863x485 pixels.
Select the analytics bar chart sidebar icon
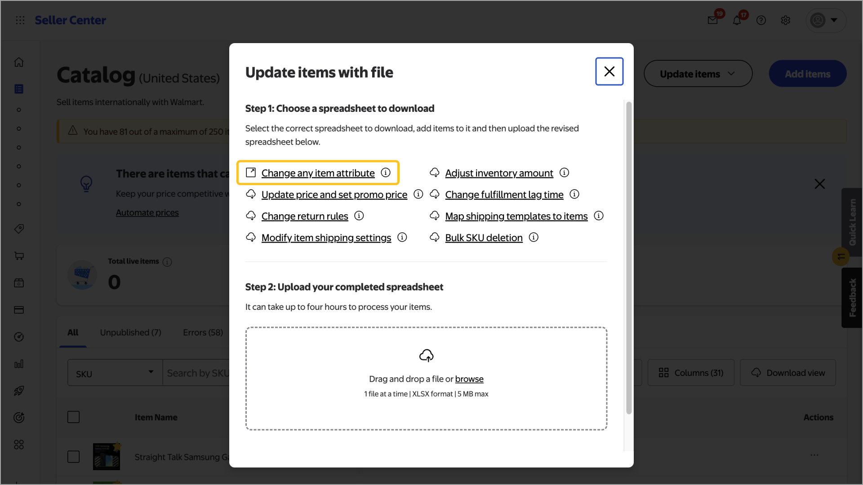tap(19, 364)
